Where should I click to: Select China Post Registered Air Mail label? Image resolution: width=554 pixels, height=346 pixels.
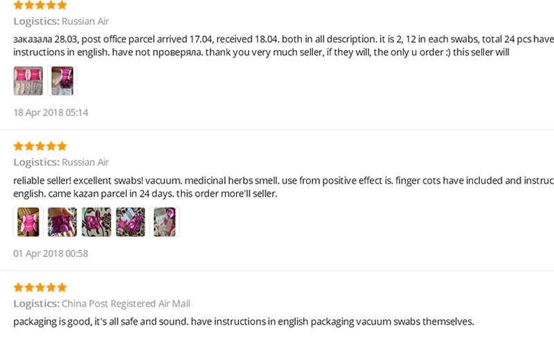(x=125, y=304)
